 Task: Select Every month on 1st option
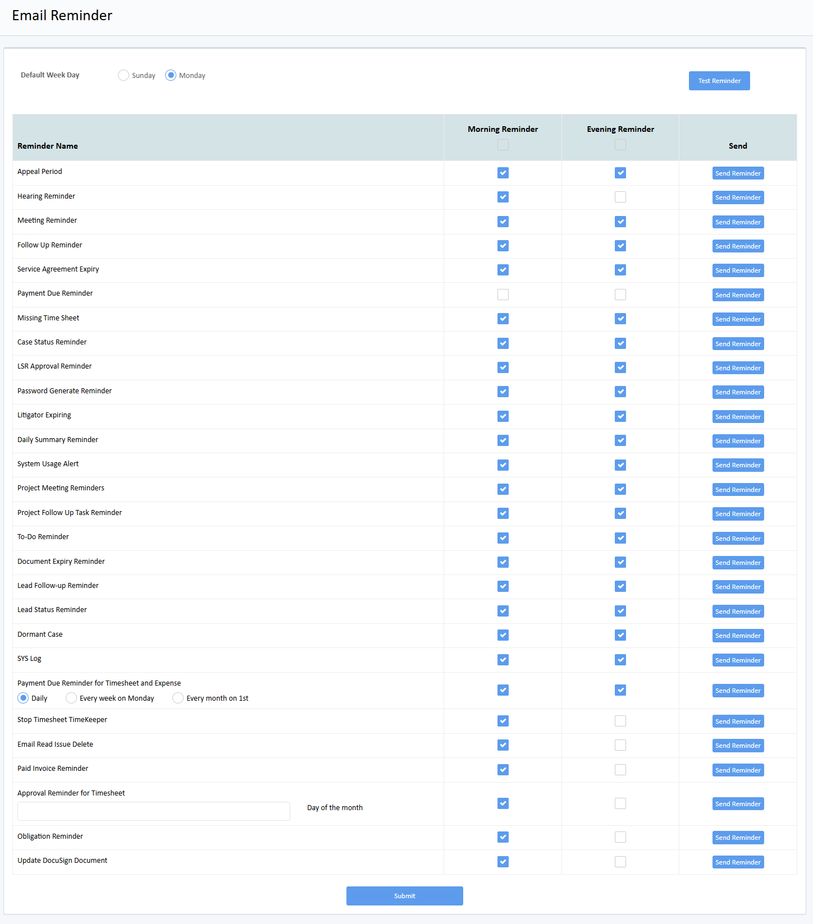pos(178,698)
